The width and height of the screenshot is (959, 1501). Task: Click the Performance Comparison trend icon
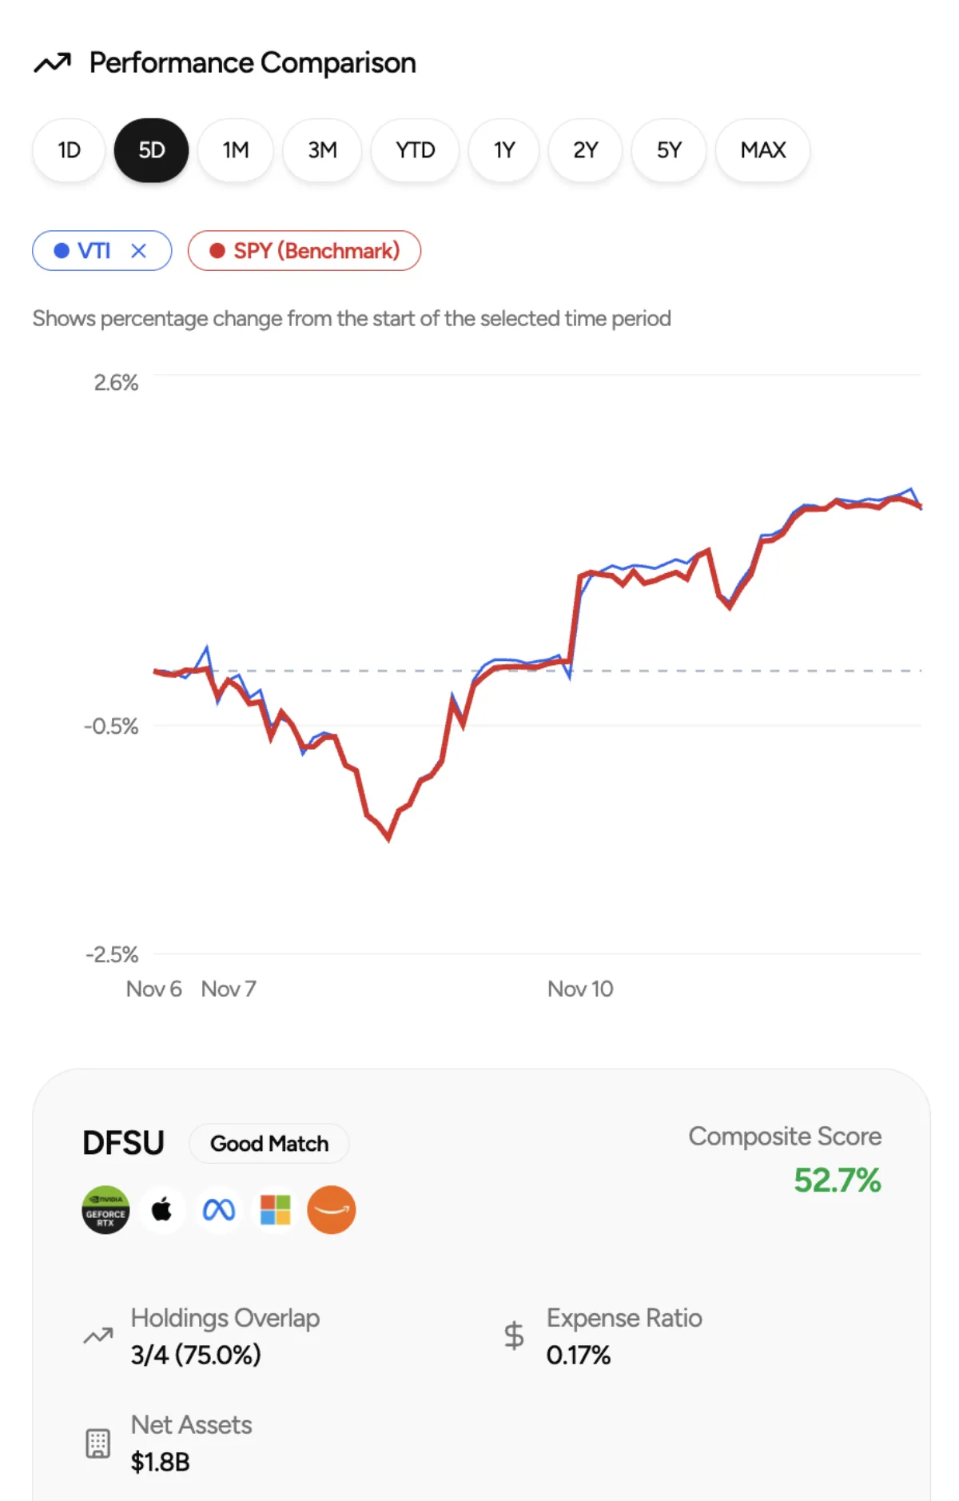click(53, 62)
